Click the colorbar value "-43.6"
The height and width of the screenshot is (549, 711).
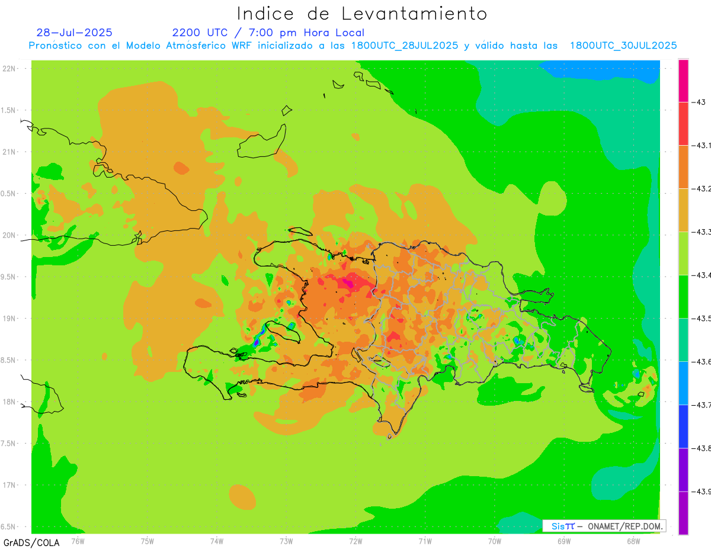point(702,361)
